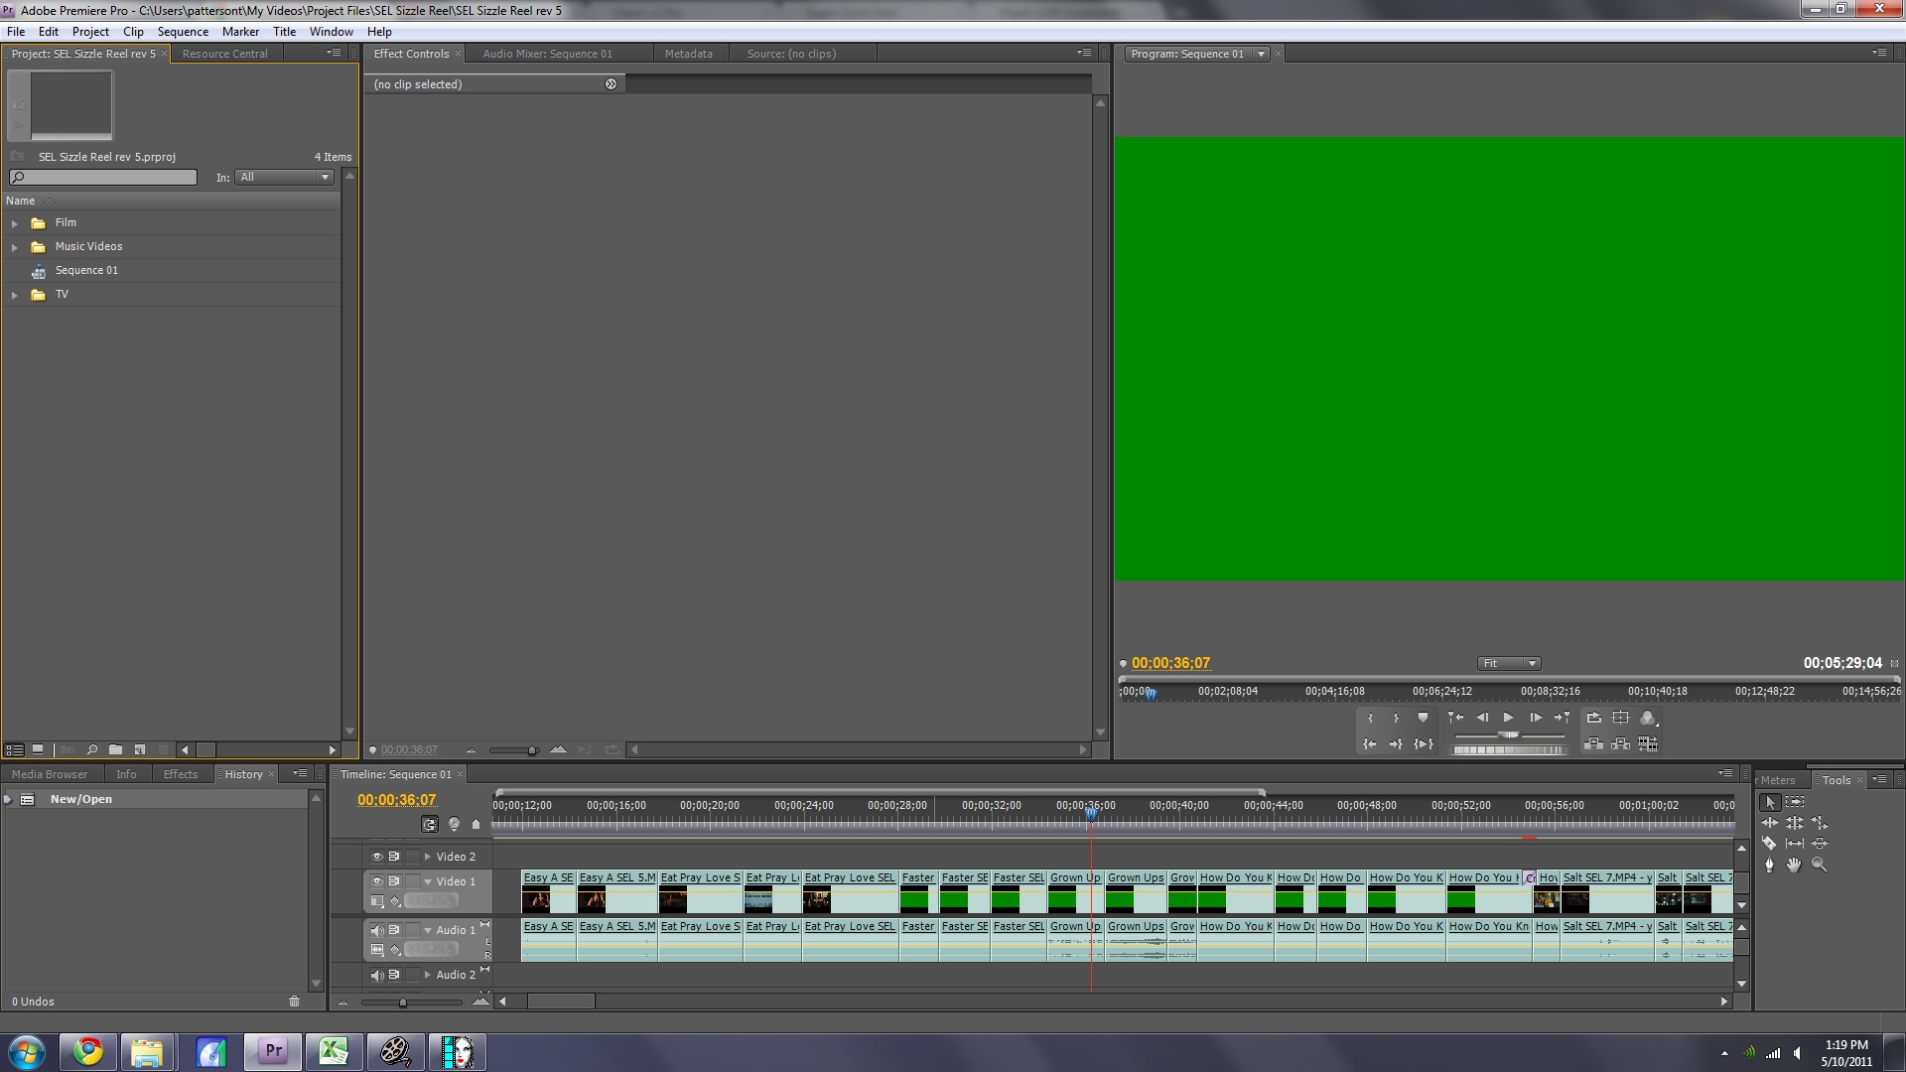Click the razor/cut tool icon in timeline
The width and height of the screenshot is (1906, 1072).
click(x=1769, y=842)
